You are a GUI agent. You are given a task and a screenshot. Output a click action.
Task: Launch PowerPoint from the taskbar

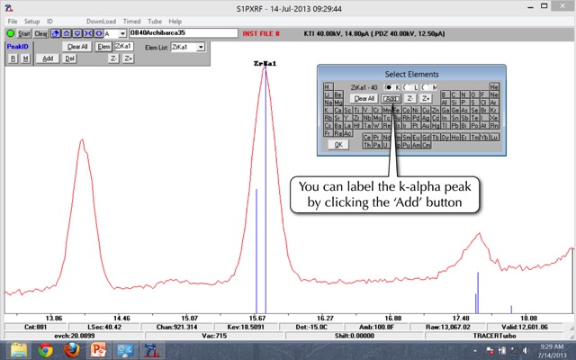[x=98, y=350]
